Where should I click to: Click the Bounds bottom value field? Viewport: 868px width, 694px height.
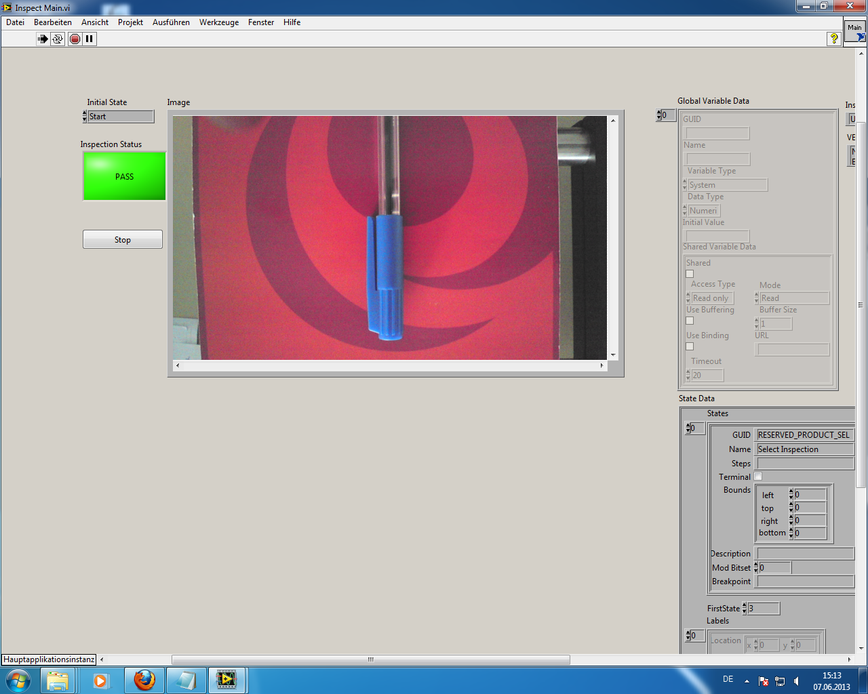point(810,533)
